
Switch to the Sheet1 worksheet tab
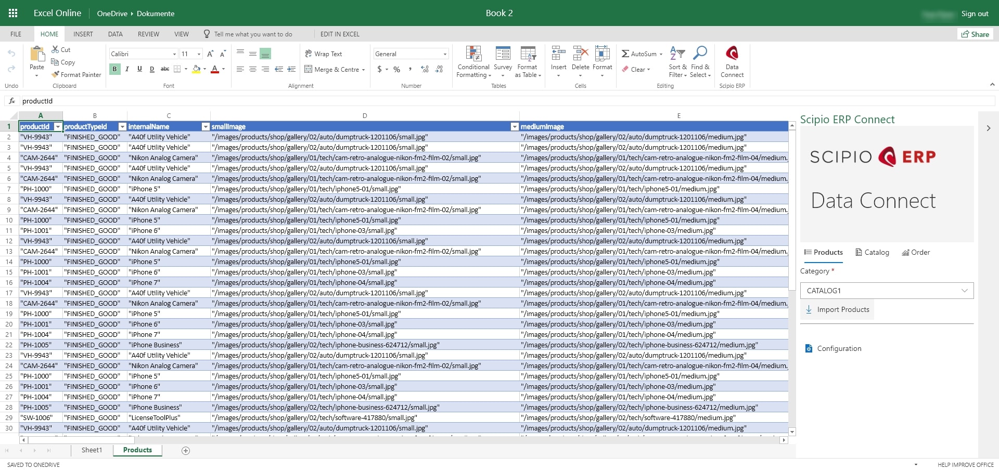coord(92,450)
